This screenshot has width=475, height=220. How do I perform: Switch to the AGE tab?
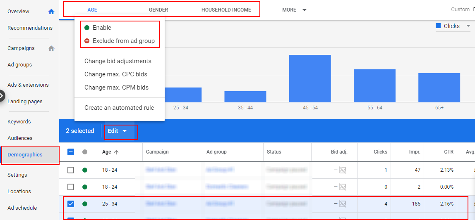[x=92, y=9]
